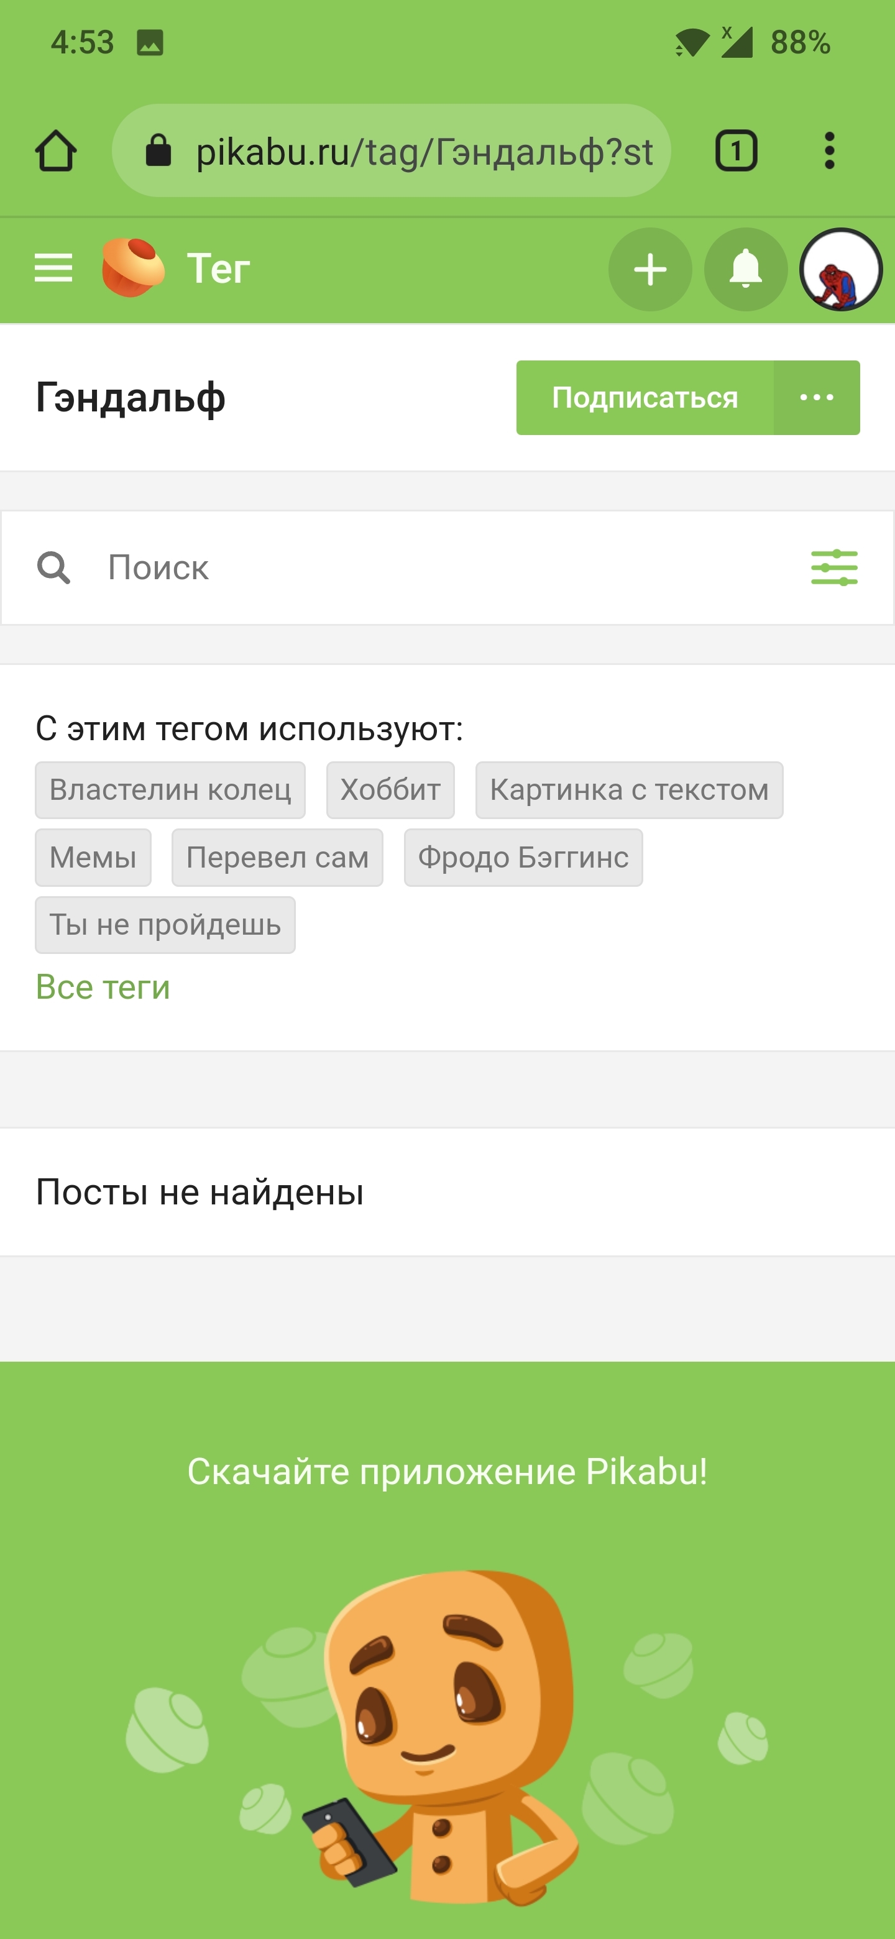Select the Фродо Бэггинс tag

tap(523, 858)
